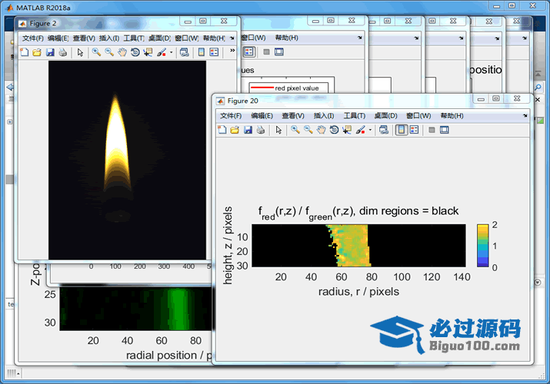The width and height of the screenshot is (550, 384).
Task: Open 插入(I) menu in Figure 20
Action: pyautogui.click(x=323, y=116)
